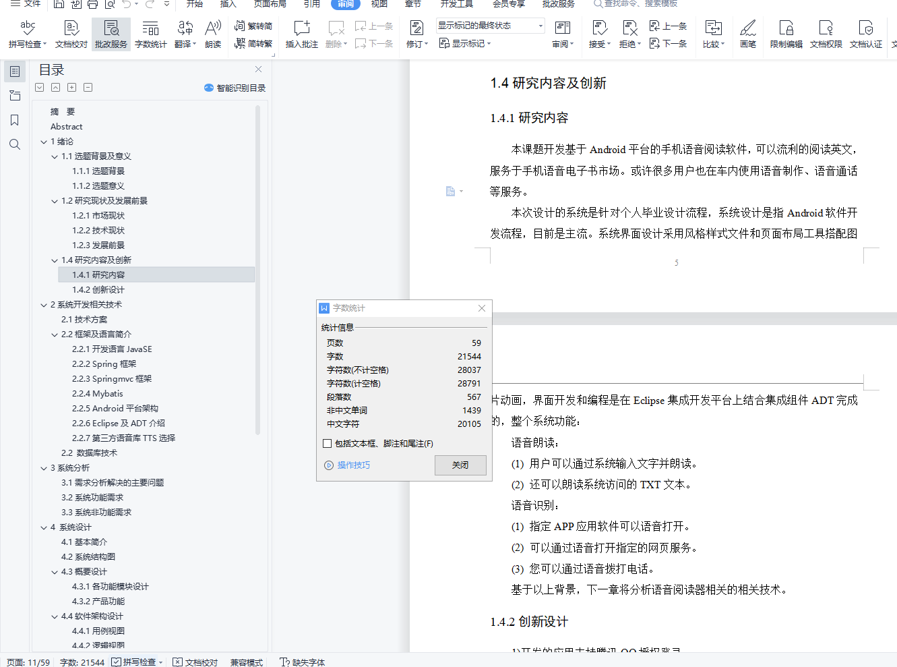Image resolution: width=897 pixels, height=667 pixels.
Task: Jump to 2.2.2 Spring 框架 in outline
Action: pyautogui.click(x=104, y=364)
